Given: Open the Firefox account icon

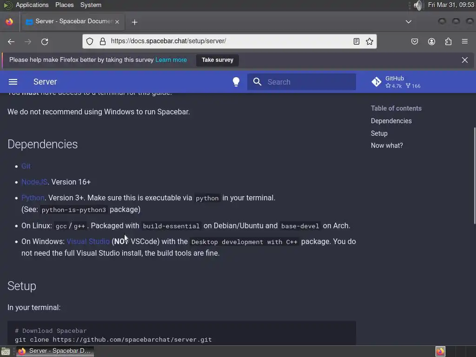Looking at the screenshot, I should (x=431, y=41).
